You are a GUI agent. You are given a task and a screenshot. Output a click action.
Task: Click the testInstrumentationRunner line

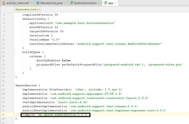click(95, 44)
